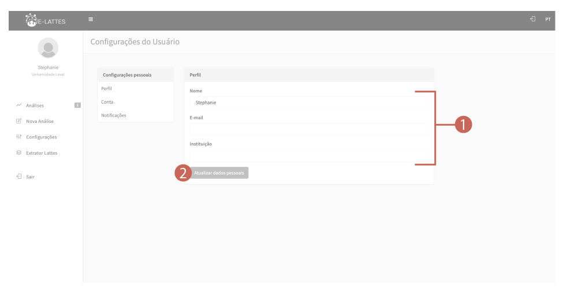Click the E-mail input field
The width and height of the screenshot is (563, 300).
pos(308,129)
